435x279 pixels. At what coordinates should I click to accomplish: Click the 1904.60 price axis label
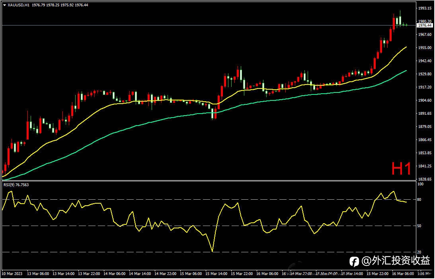tap(425, 100)
